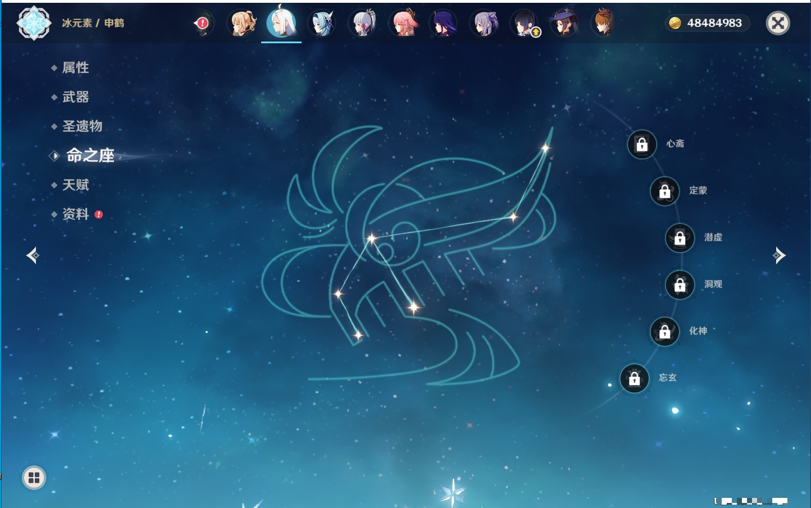Open the 圣遗物 artifacts page
The width and height of the screenshot is (811, 508).
point(82,126)
